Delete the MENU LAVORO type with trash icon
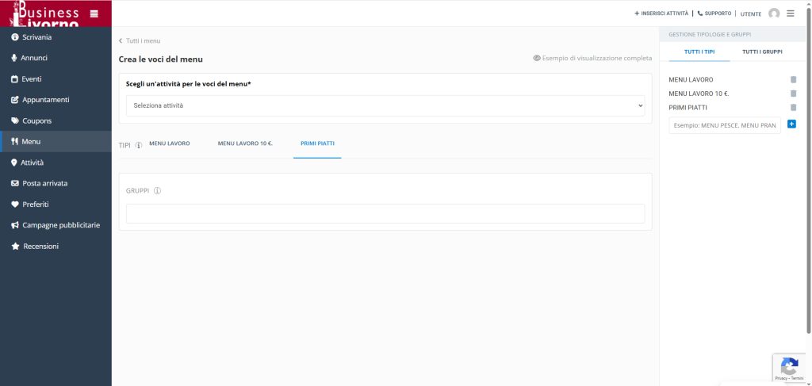Screen dimensions: 812x386 793,80
